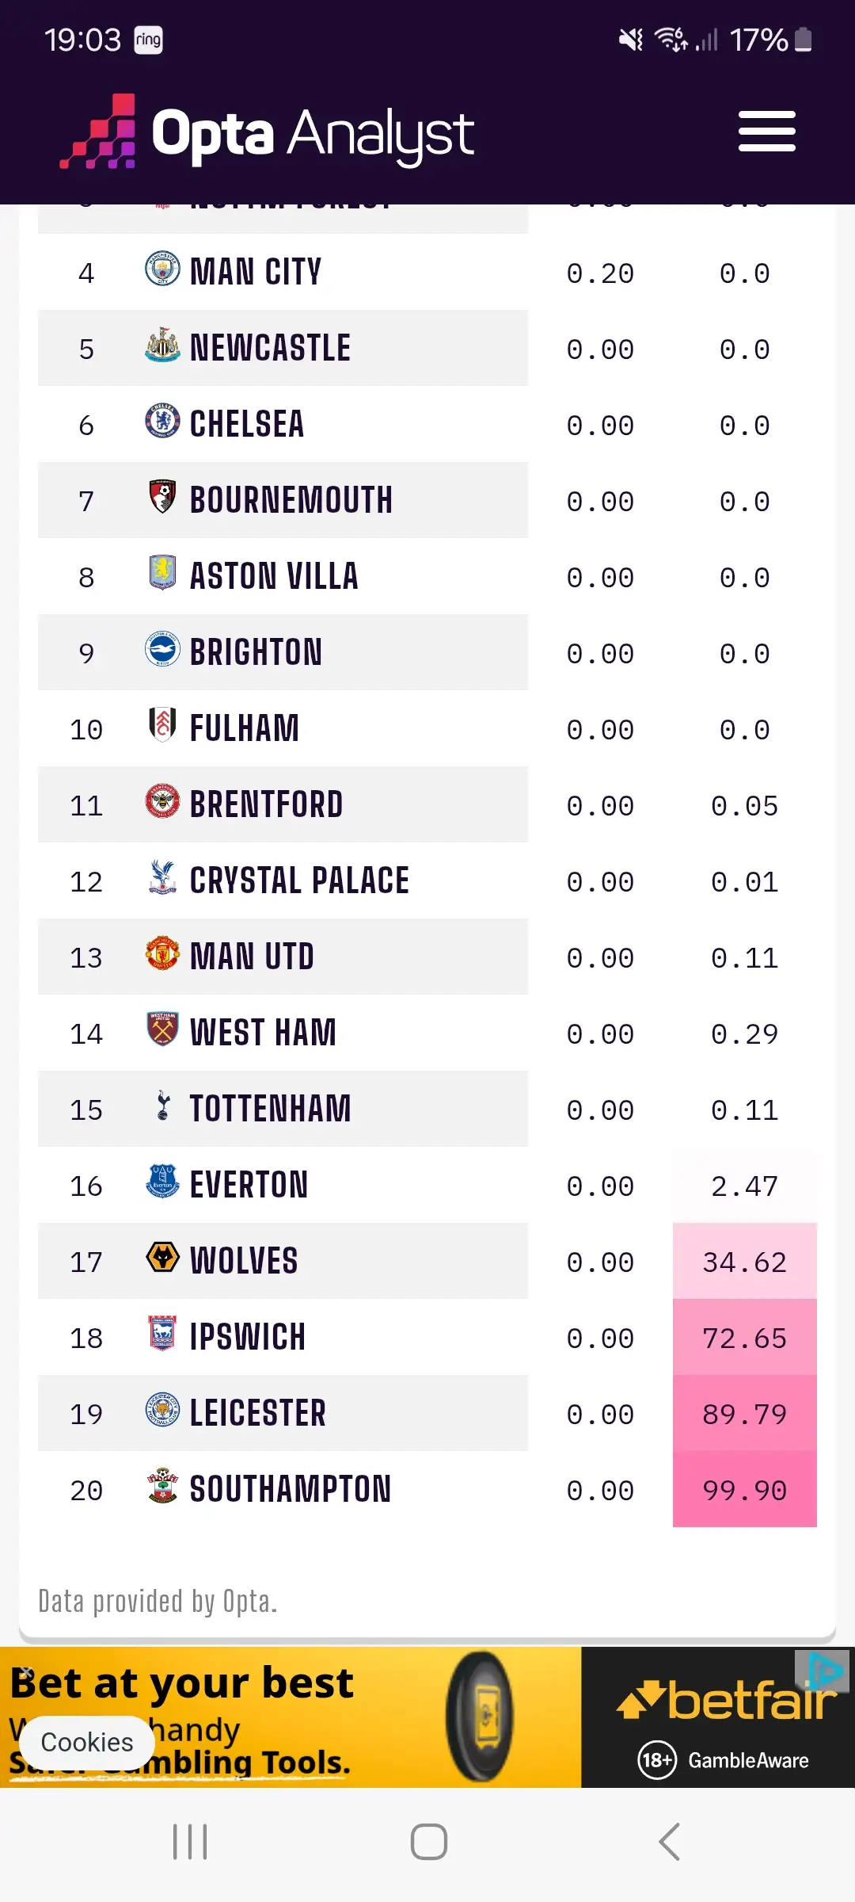Select the Brighton team name

coord(256,652)
